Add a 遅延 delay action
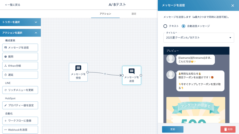 (20, 75)
